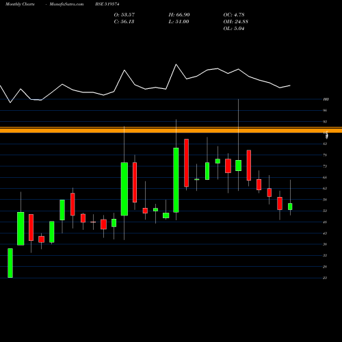Click the 42 price axis label
The width and height of the screenshot is (342, 342).
(x=325, y=233)
